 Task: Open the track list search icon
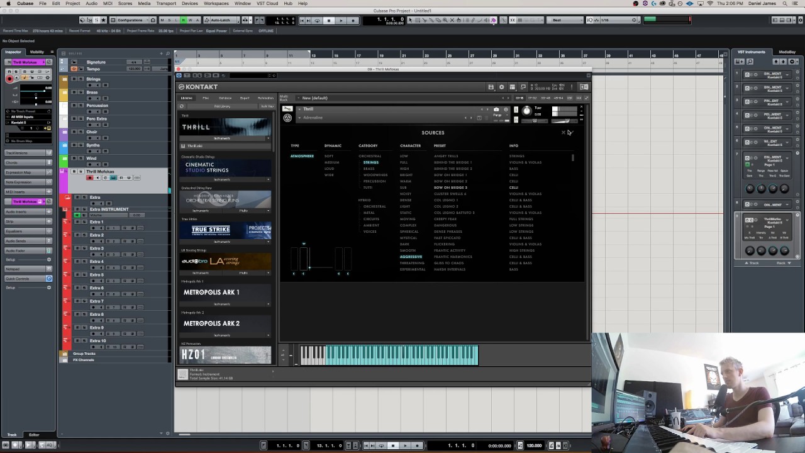coord(168,53)
